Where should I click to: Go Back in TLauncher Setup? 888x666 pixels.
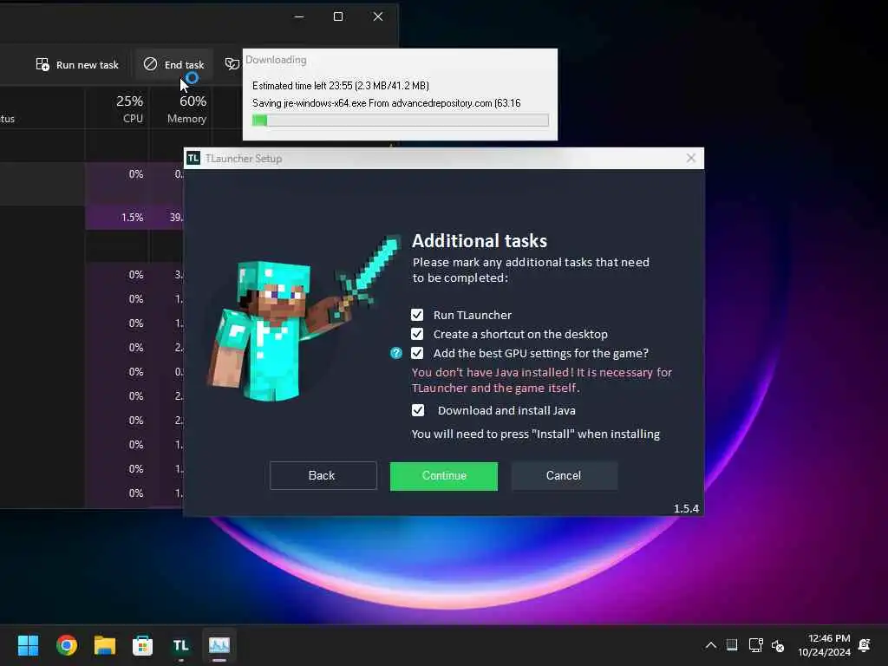point(323,476)
